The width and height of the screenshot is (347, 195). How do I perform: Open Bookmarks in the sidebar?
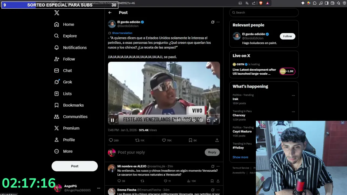[x=69, y=105]
